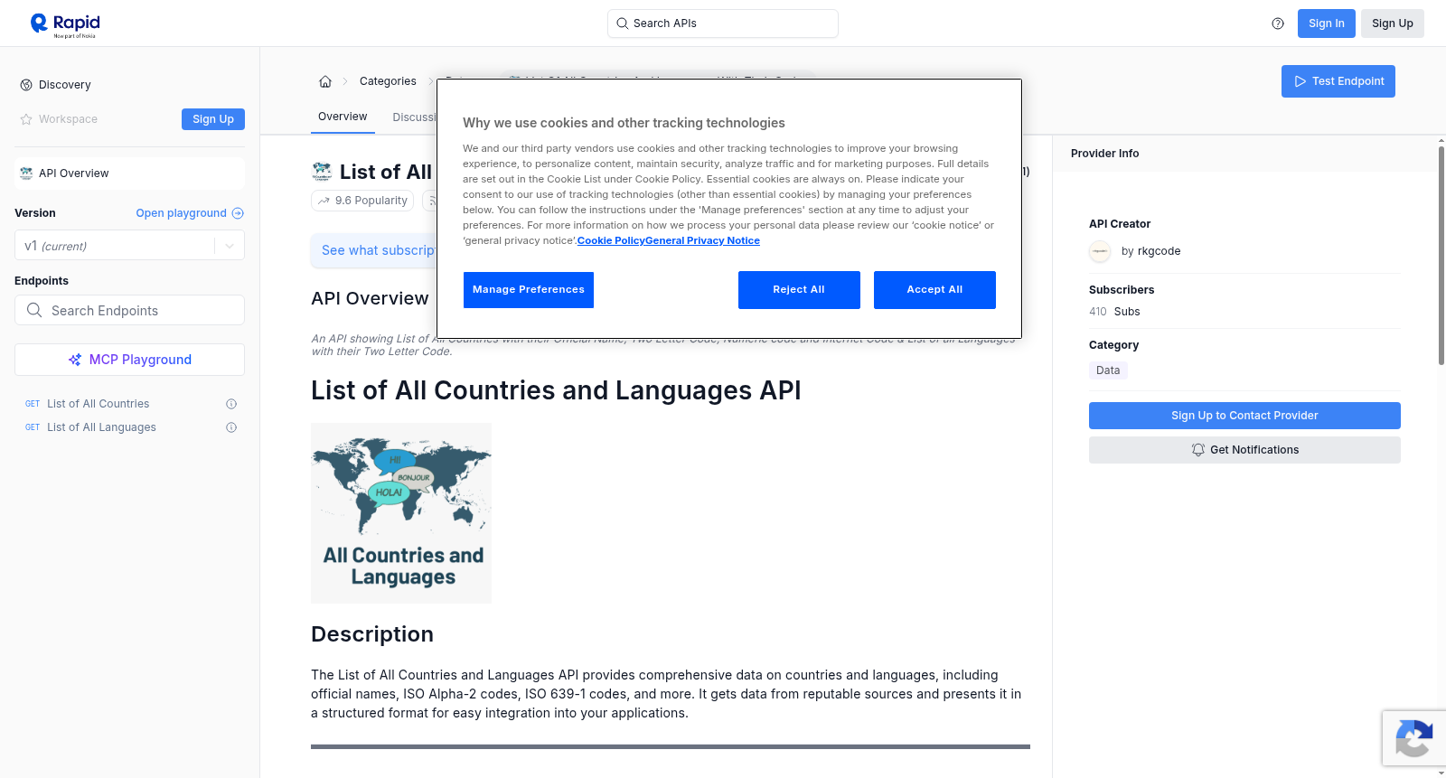Click the Open playground arrow icon
Screen dimensions: 1446x778
point(238,213)
